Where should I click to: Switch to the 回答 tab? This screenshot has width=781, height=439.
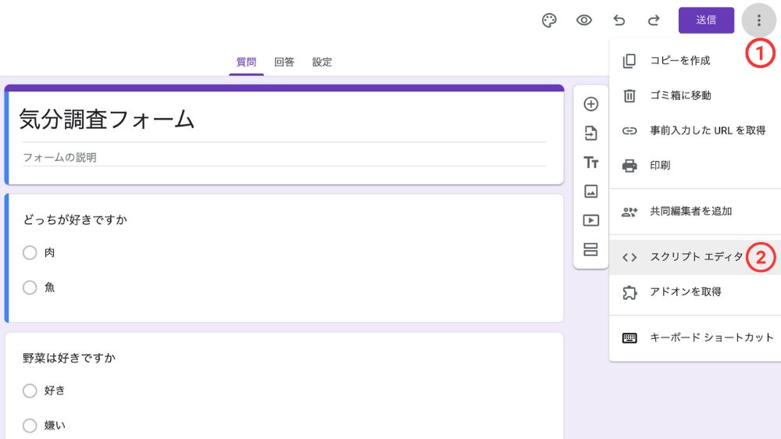(x=284, y=62)
